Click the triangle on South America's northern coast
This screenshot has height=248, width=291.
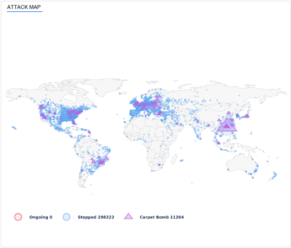coord(96,141)
